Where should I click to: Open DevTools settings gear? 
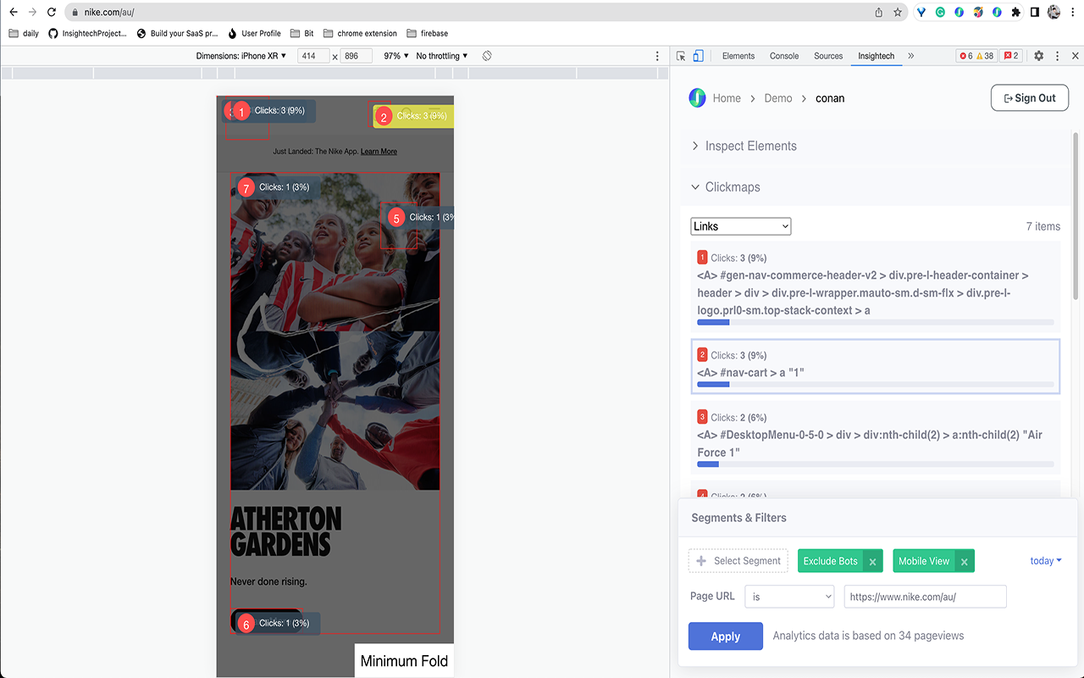[x=1038, y=55]
